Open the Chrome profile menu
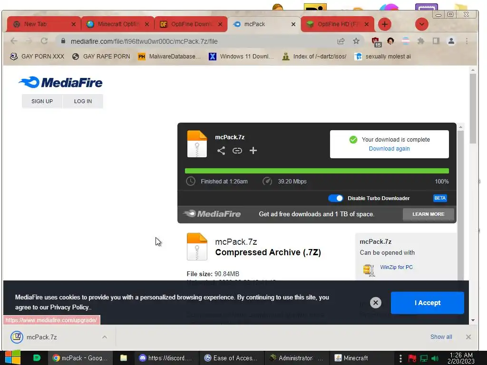 point(451,41)
